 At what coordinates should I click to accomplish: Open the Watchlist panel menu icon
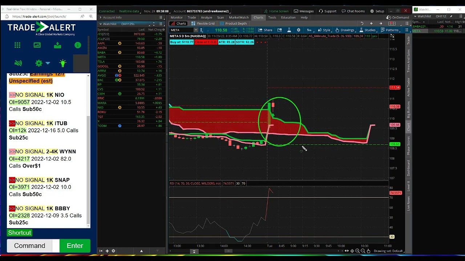tap(161, 24)
